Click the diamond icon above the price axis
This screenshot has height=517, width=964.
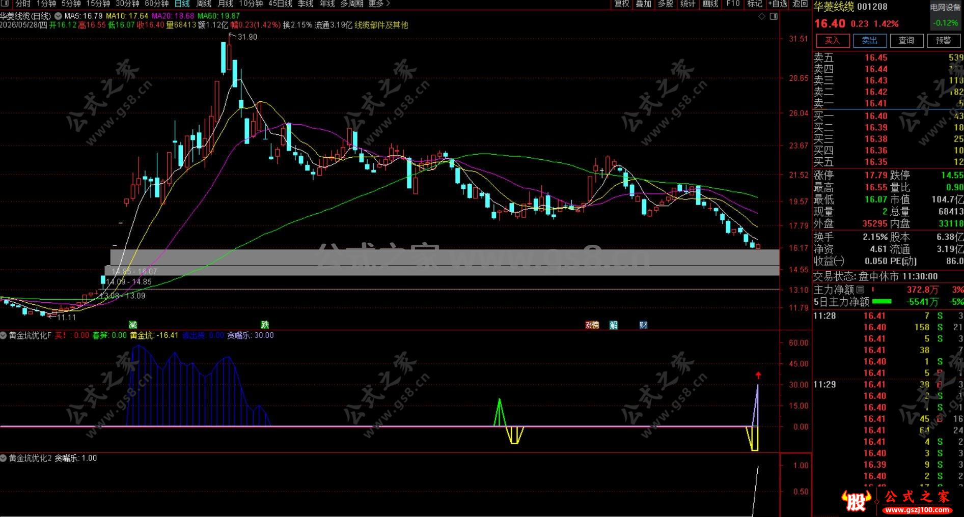pyautogui.click(x=762, y=17)
